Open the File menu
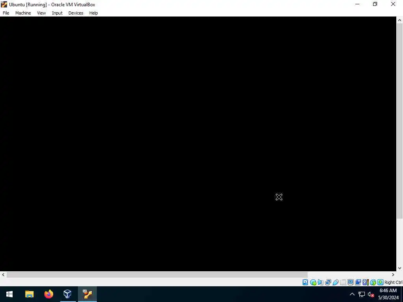 point(6,13)
